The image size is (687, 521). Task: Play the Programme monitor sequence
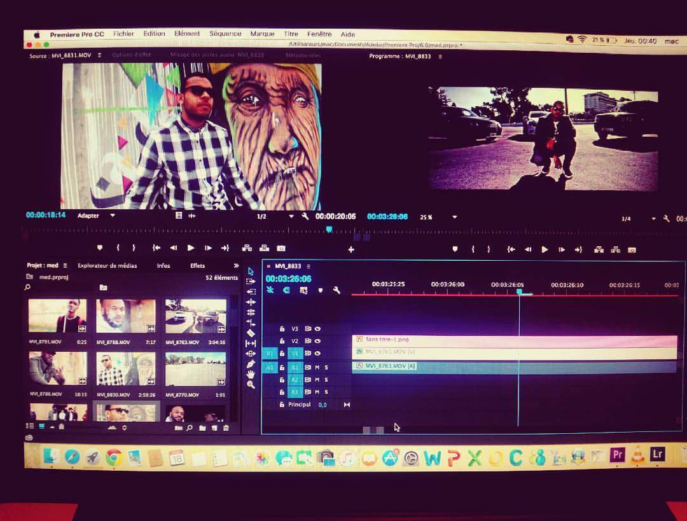[545, 249]
